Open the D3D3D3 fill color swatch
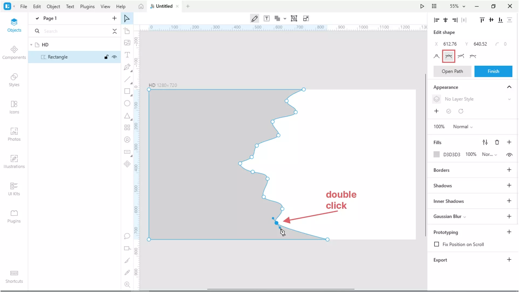This screenshot has height=292, width=519. (436, 154)
